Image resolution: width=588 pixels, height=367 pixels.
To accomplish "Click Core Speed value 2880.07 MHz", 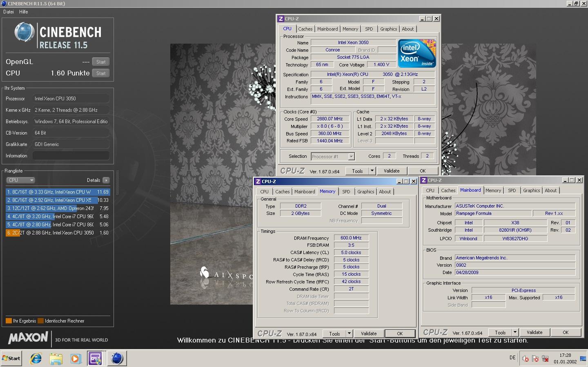I will point(330,119).
